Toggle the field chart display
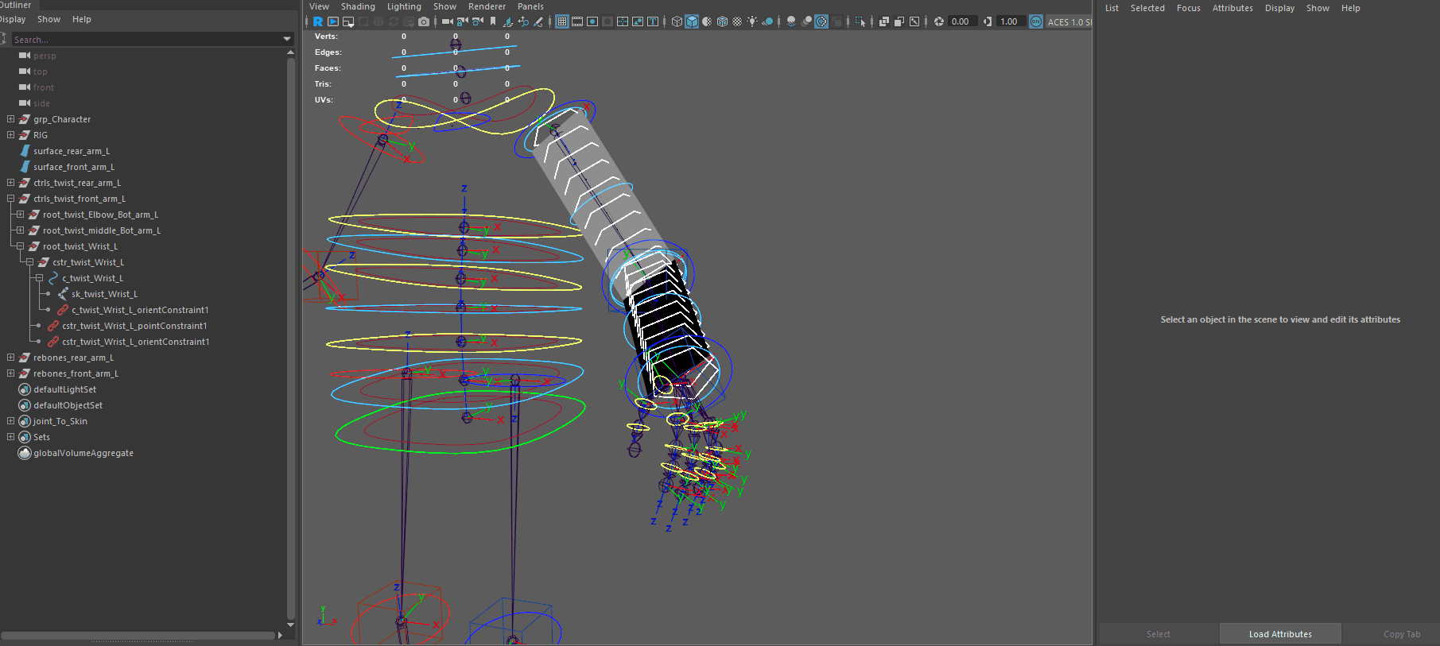This screenshot has width=1440, height=646. click(623, 21)
